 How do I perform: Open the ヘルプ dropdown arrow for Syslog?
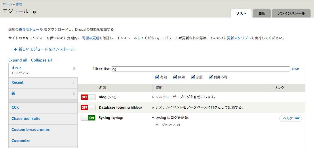pos(297,118)
